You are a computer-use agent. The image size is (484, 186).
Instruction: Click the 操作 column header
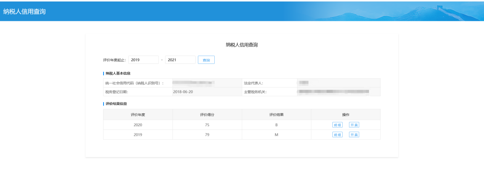(346, 114)
